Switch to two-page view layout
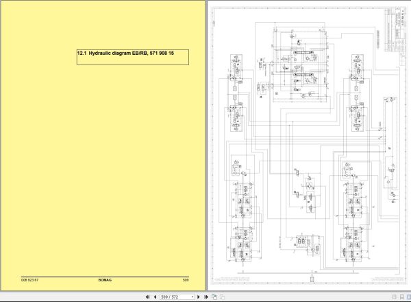This screenshot has width=411, height=302. [x=402, y=297]
